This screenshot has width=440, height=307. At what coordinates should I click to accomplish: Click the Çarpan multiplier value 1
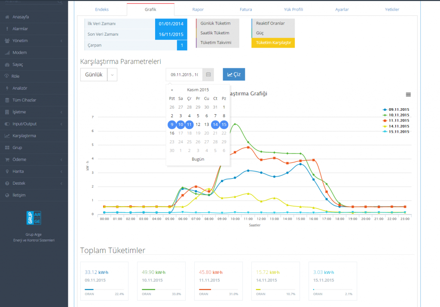pyautogui.click(x=182, y=46)
